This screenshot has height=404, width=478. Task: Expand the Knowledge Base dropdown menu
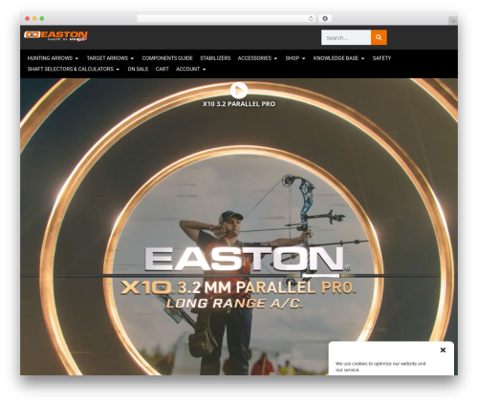(x=338, y=58)
